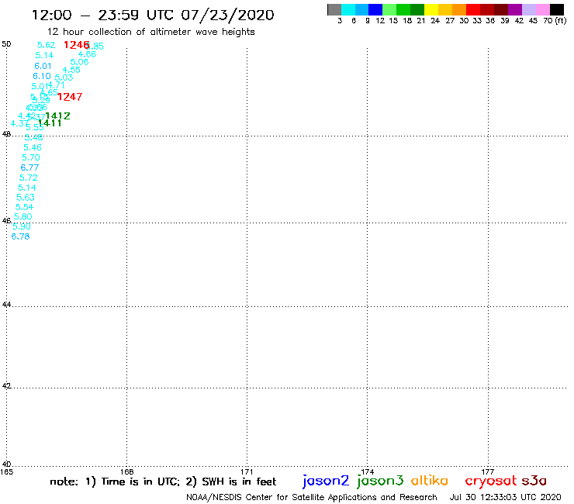
Task: Click the s3a satellite legend label
Action: (534, 481)
